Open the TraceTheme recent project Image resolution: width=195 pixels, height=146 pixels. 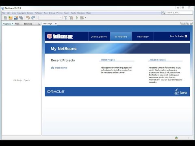(x=61, y=68)
